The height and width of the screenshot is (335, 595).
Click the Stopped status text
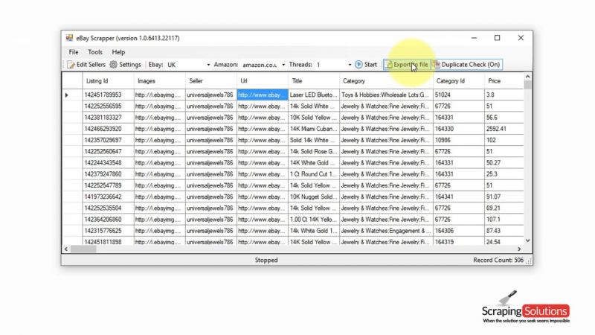[266, 260]
